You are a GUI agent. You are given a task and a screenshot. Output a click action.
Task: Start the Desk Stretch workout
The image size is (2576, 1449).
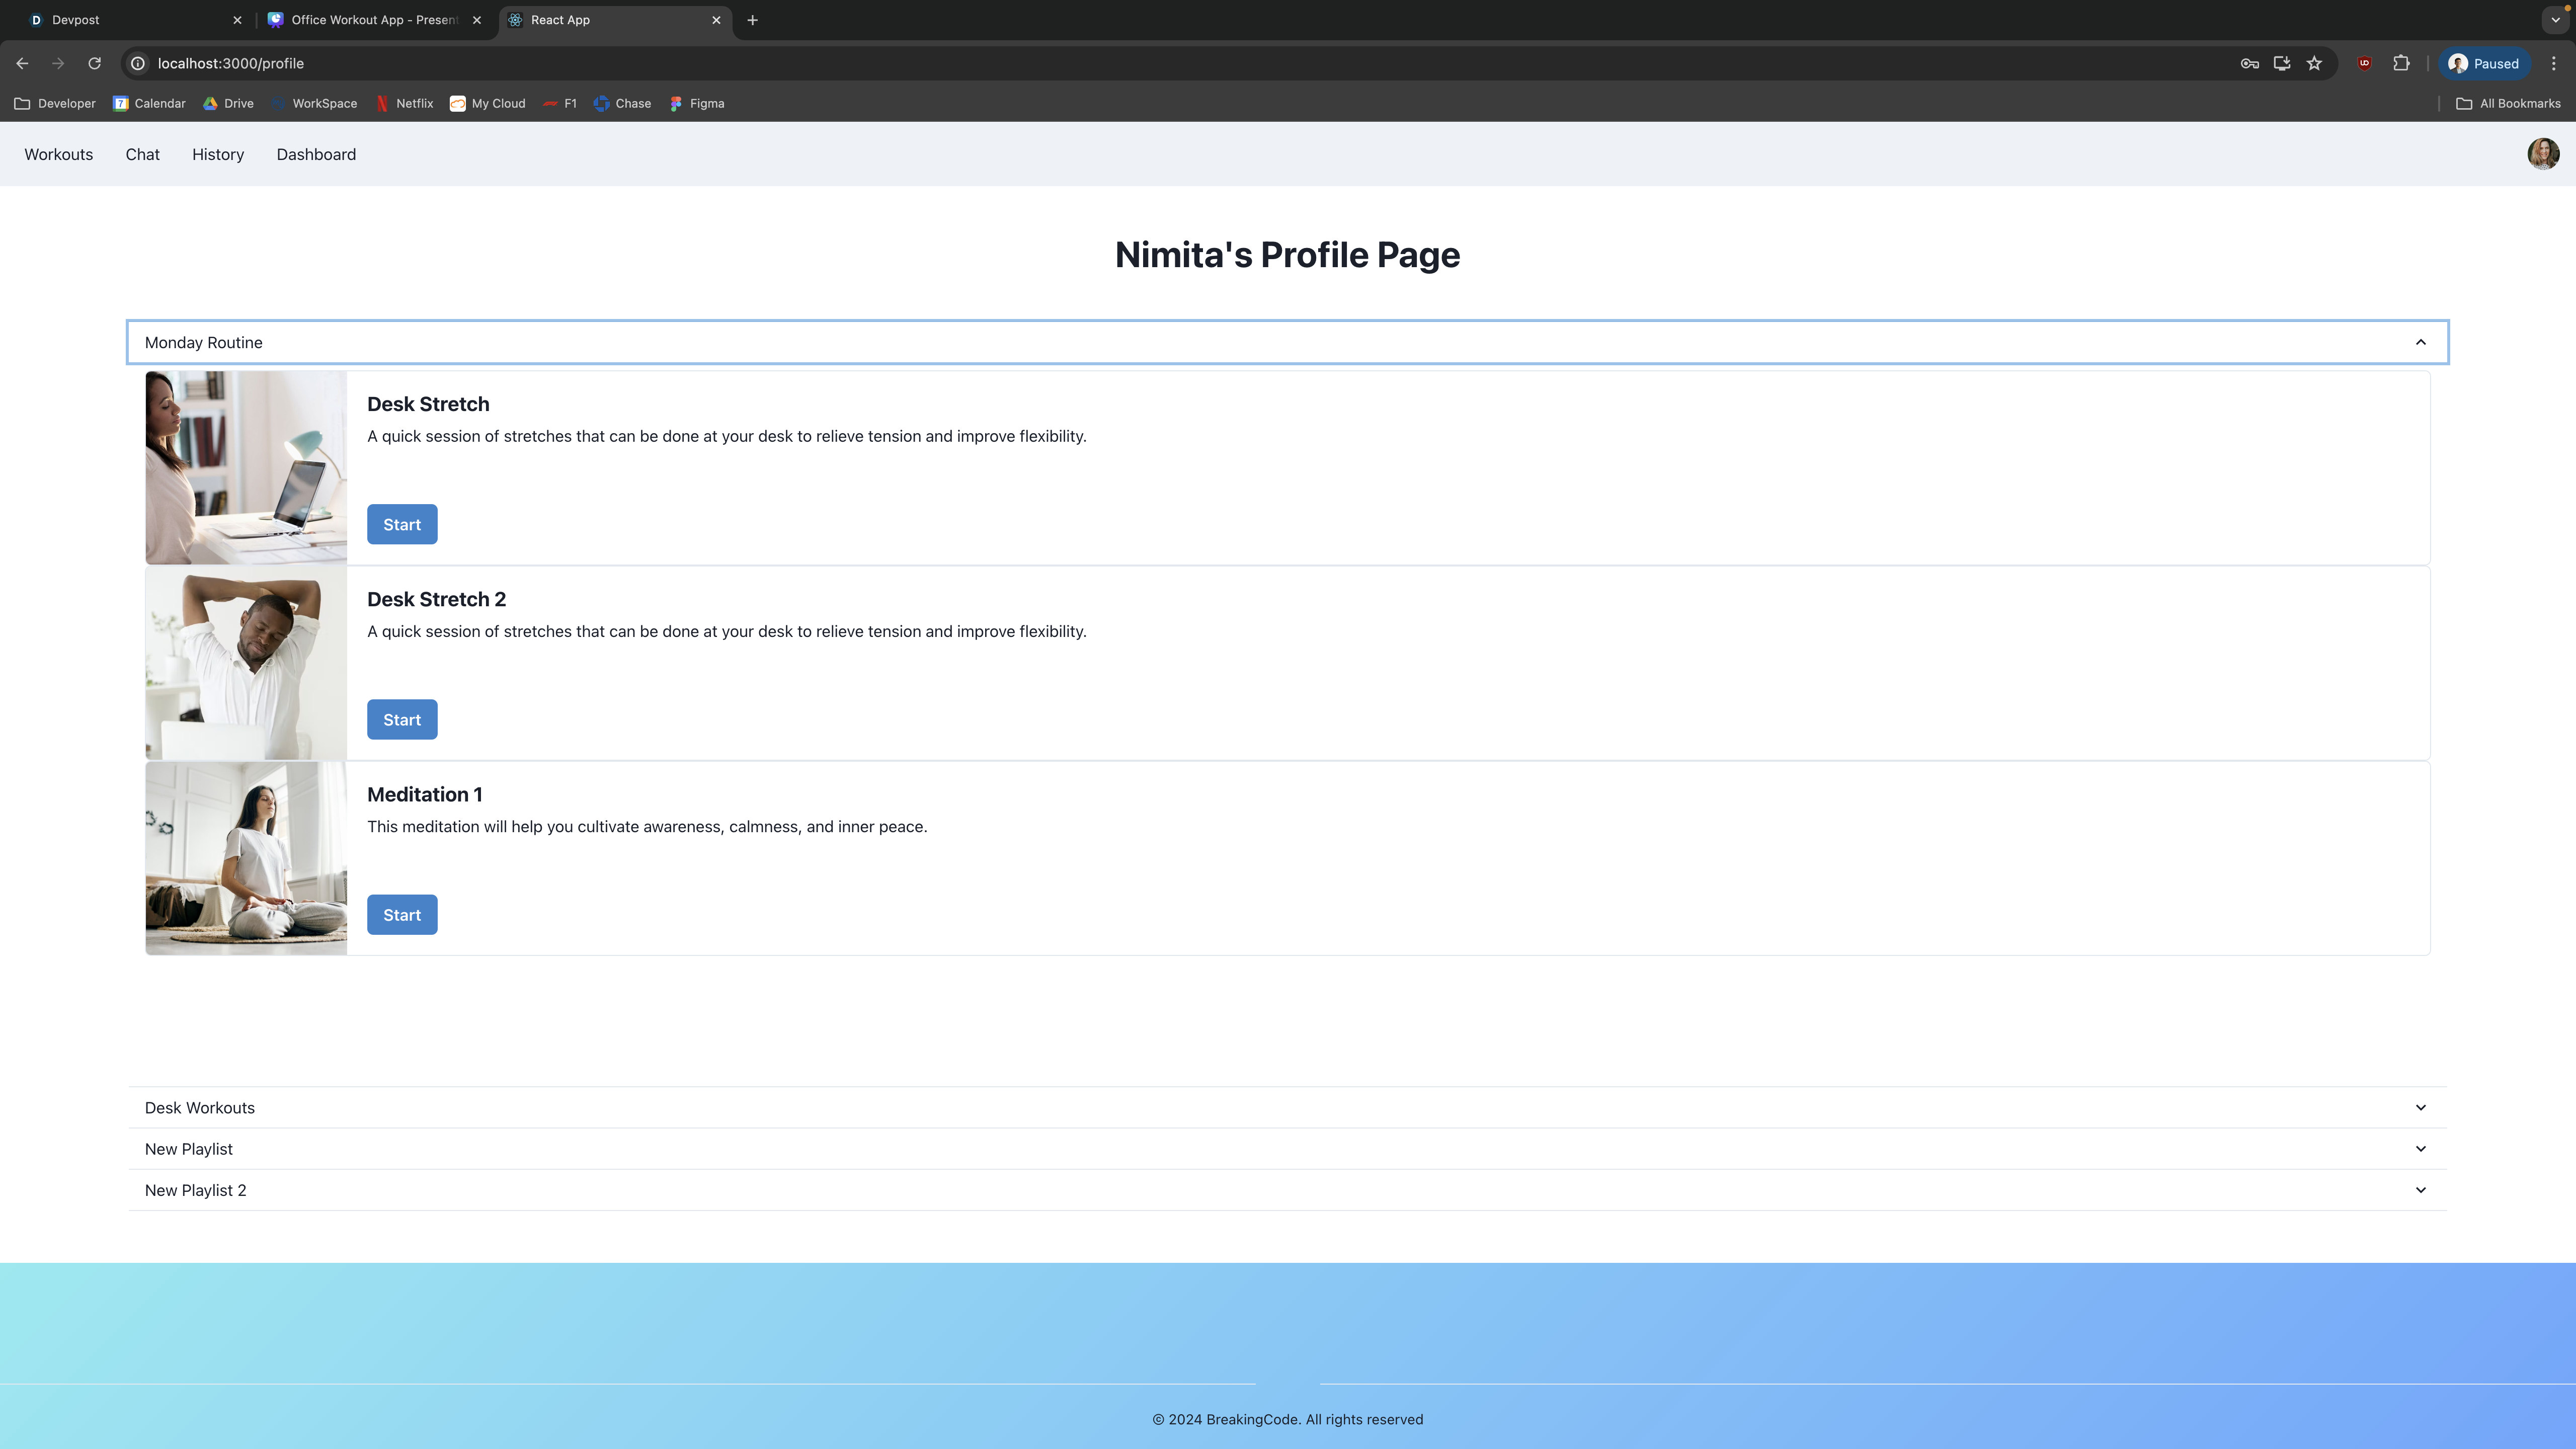point(402,524)
